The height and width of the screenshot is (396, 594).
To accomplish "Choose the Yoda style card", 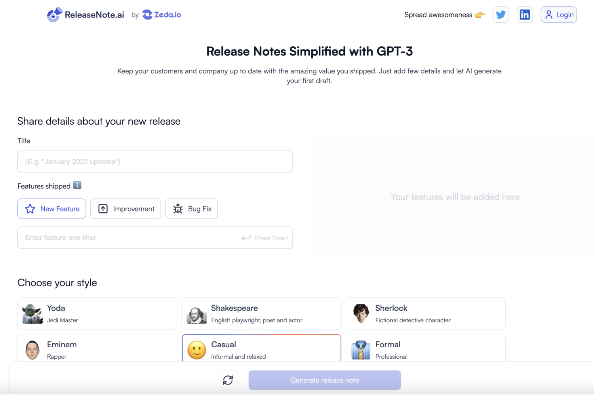I will point(97,313).
